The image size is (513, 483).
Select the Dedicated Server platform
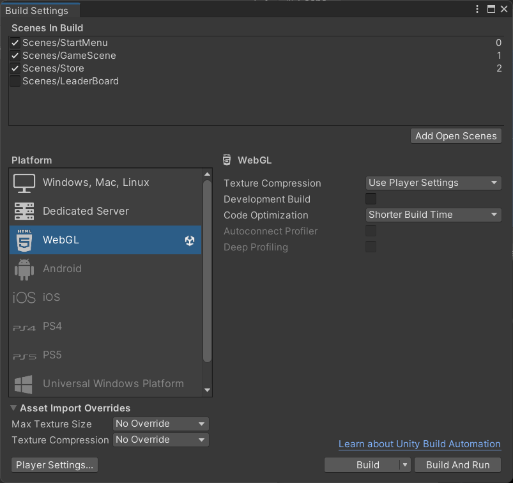(x=105, y=211)
